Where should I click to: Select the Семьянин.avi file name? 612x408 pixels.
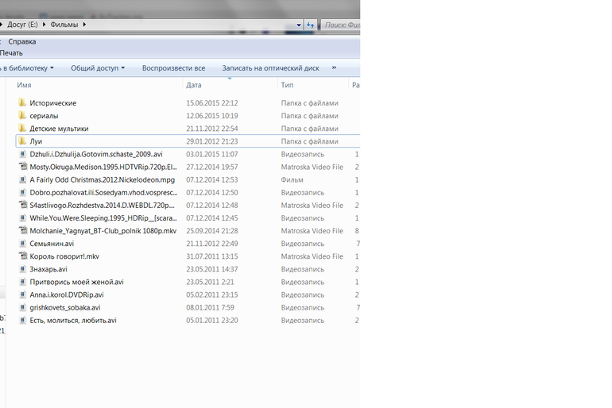pyautogui.click(x=52, y=244)
